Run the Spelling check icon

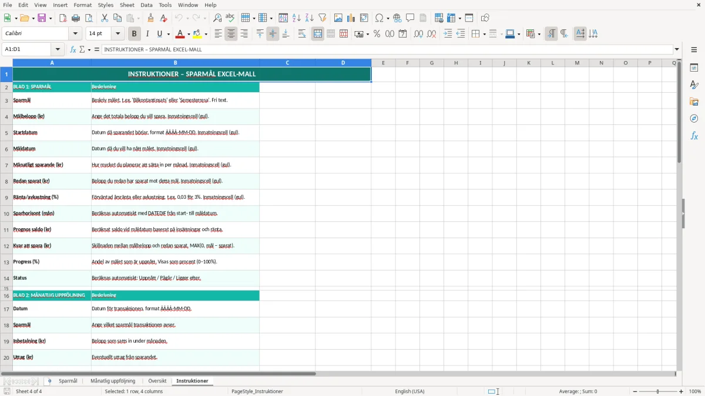[230, 18]
